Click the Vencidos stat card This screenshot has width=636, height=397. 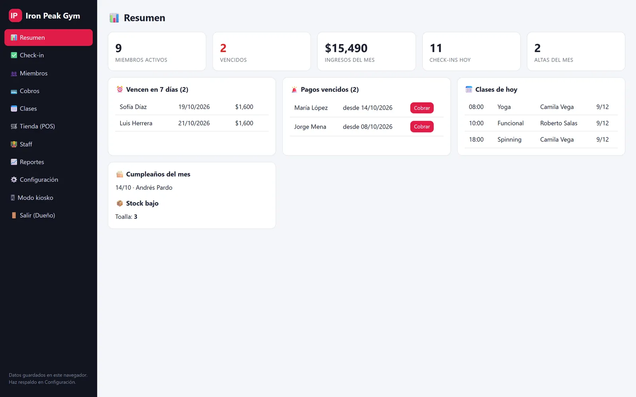pyautogui.click(x=262, y=52)
